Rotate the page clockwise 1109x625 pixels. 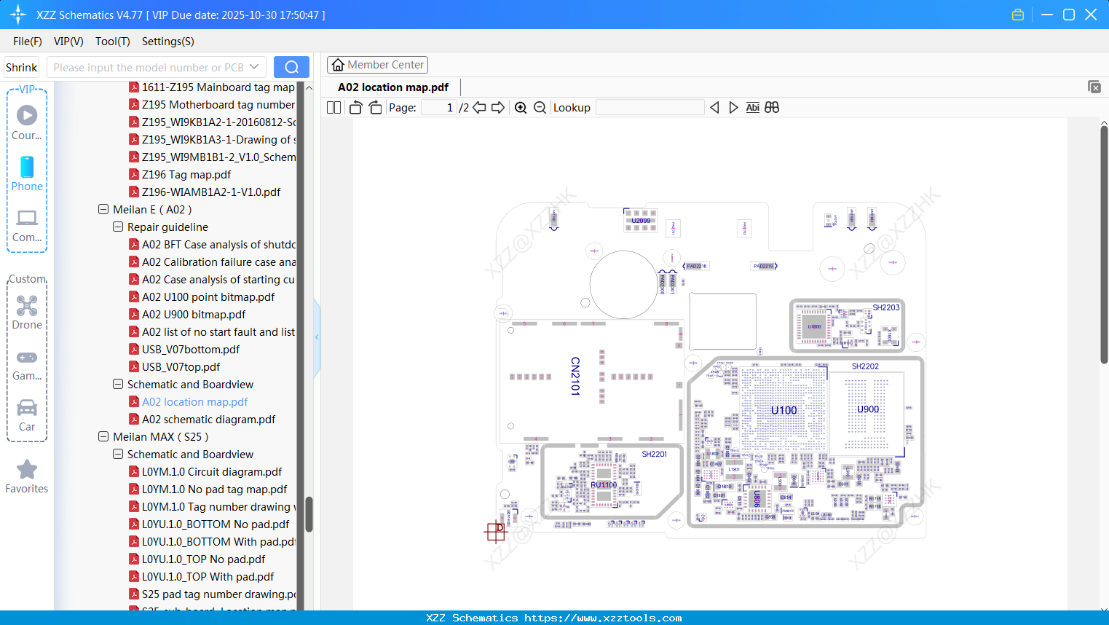click(x=374, y=107)
